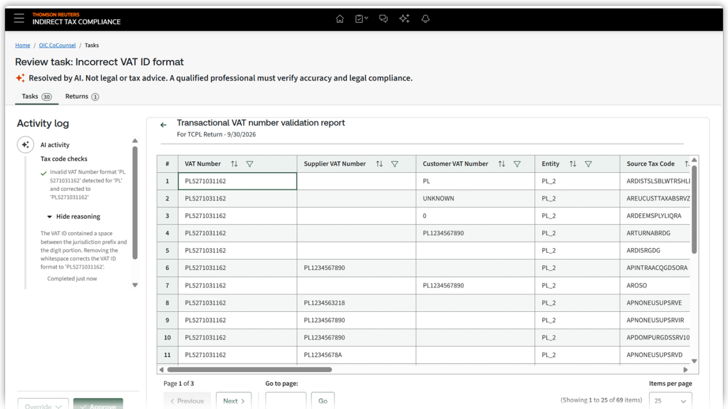Select the PL1234563218 supplier VAT cell

click(356, 303)
